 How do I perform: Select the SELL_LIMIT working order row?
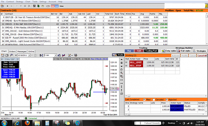(152, 62)
